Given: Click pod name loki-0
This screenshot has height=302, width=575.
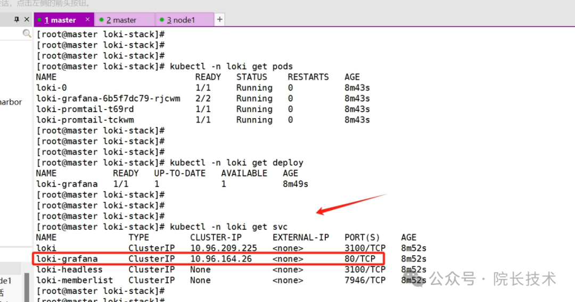Looking at the screenshot, I should (x=51, y=88).
